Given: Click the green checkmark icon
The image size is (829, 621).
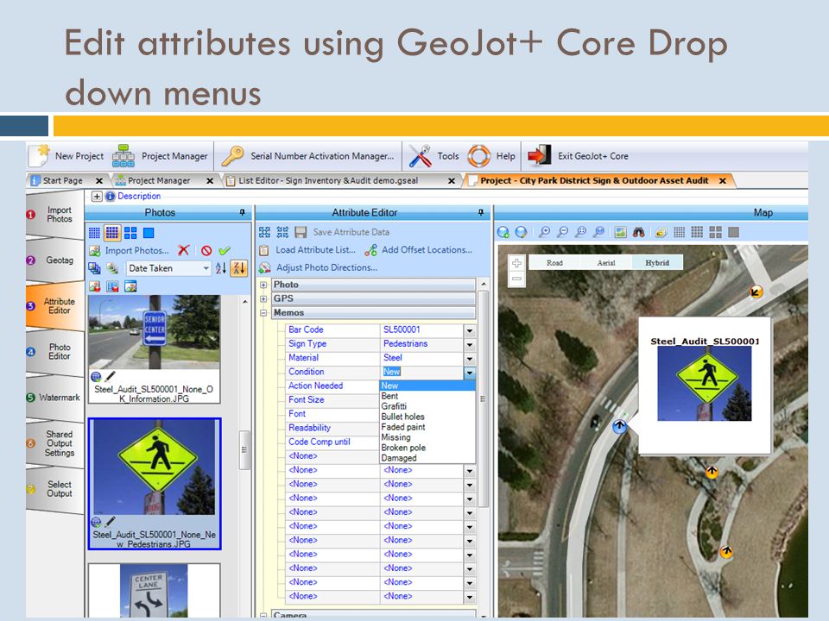Looking at the screenshot, I should pos(225,251).
